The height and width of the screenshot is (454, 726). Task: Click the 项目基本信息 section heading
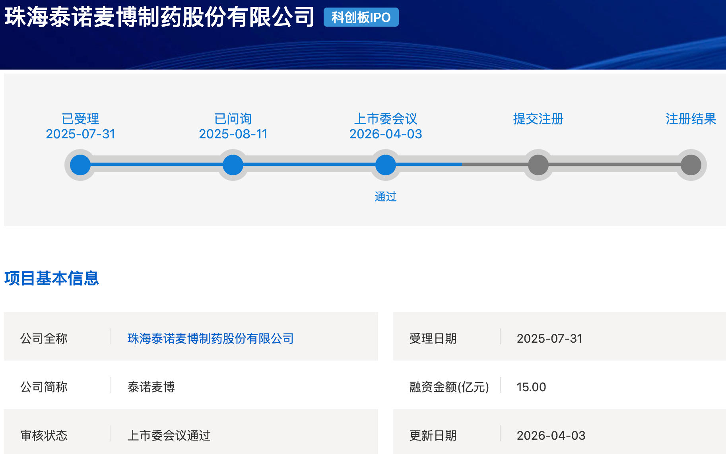point(52,278)
